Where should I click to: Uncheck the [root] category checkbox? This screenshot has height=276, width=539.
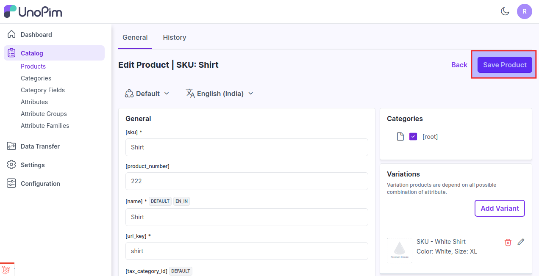click(413, 137)
